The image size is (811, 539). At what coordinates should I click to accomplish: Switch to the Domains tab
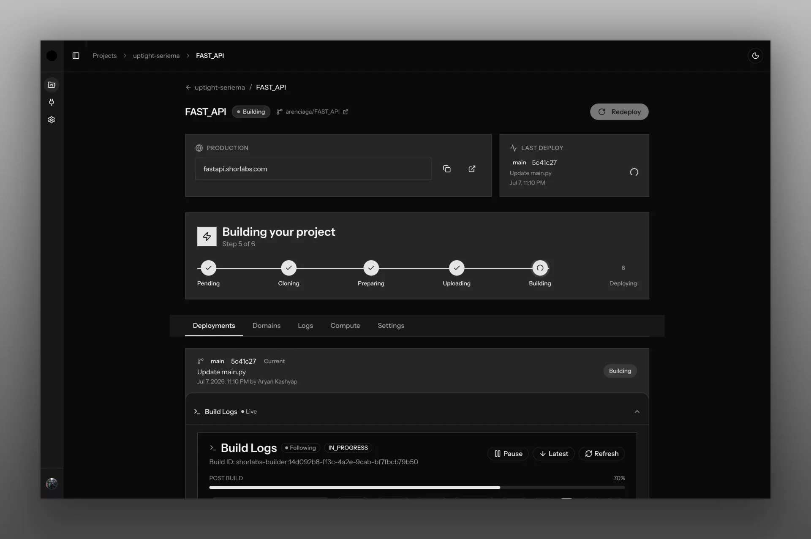tap(267, 326)
